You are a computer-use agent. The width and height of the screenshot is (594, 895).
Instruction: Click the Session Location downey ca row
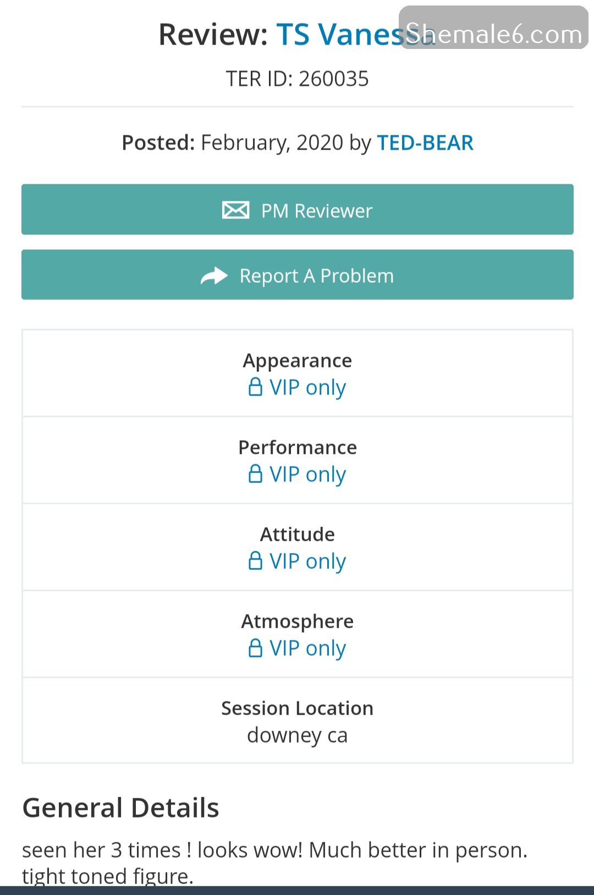(298, 721)
